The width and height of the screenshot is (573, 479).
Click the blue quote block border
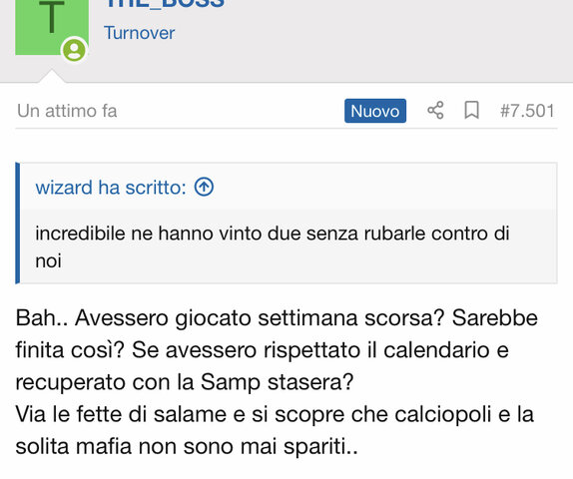(18, 223)
